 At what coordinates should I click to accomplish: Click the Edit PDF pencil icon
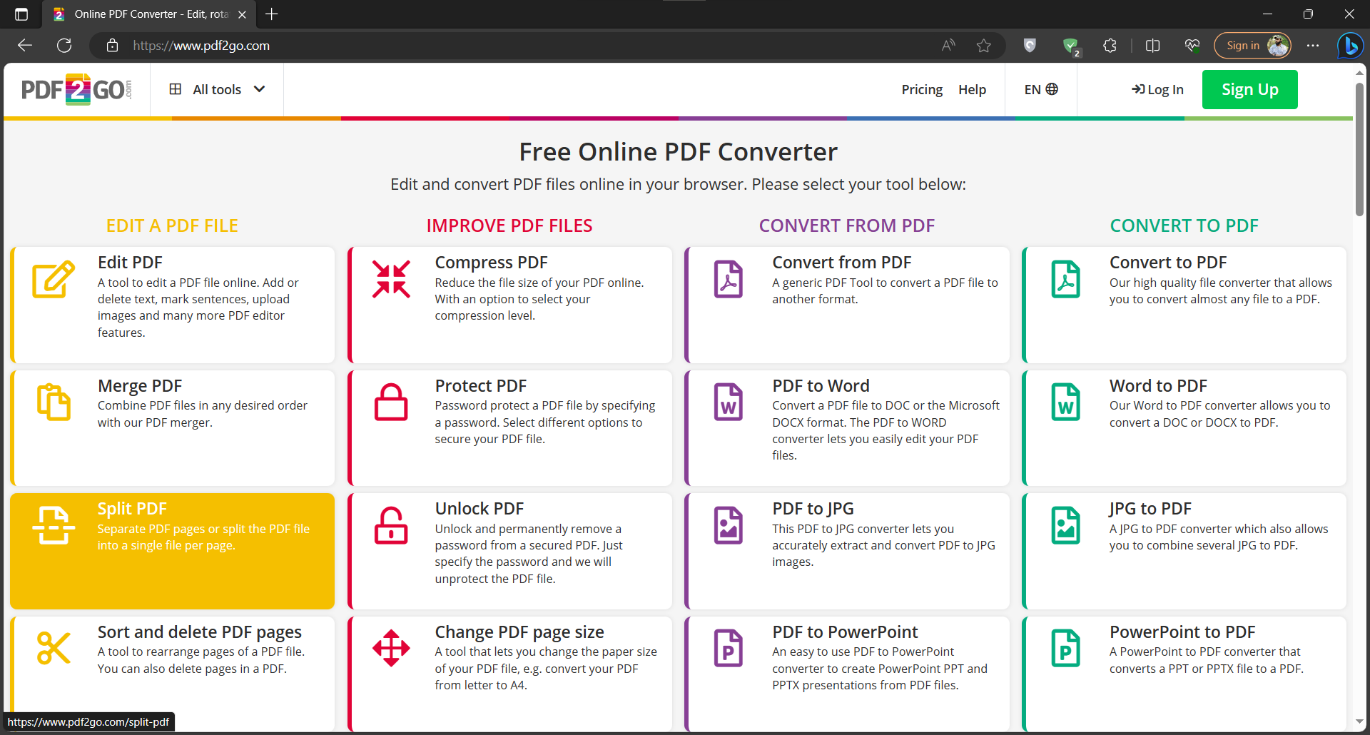54,279
